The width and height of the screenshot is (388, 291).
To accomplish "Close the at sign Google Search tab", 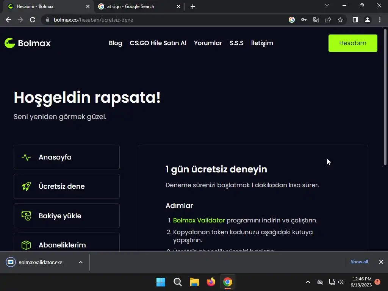I will pyautogui.click(x=178, y=6).
